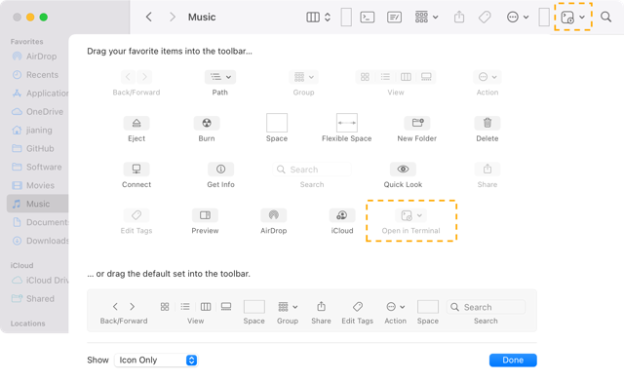Click the iCloud icon in the palette
Image resolution: width=624 pixels, height=380 pixels.
tap(342, 215)
